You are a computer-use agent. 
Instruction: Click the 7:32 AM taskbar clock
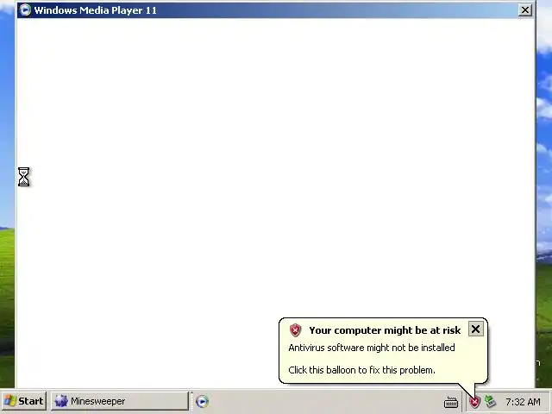(x=523, y=402)
